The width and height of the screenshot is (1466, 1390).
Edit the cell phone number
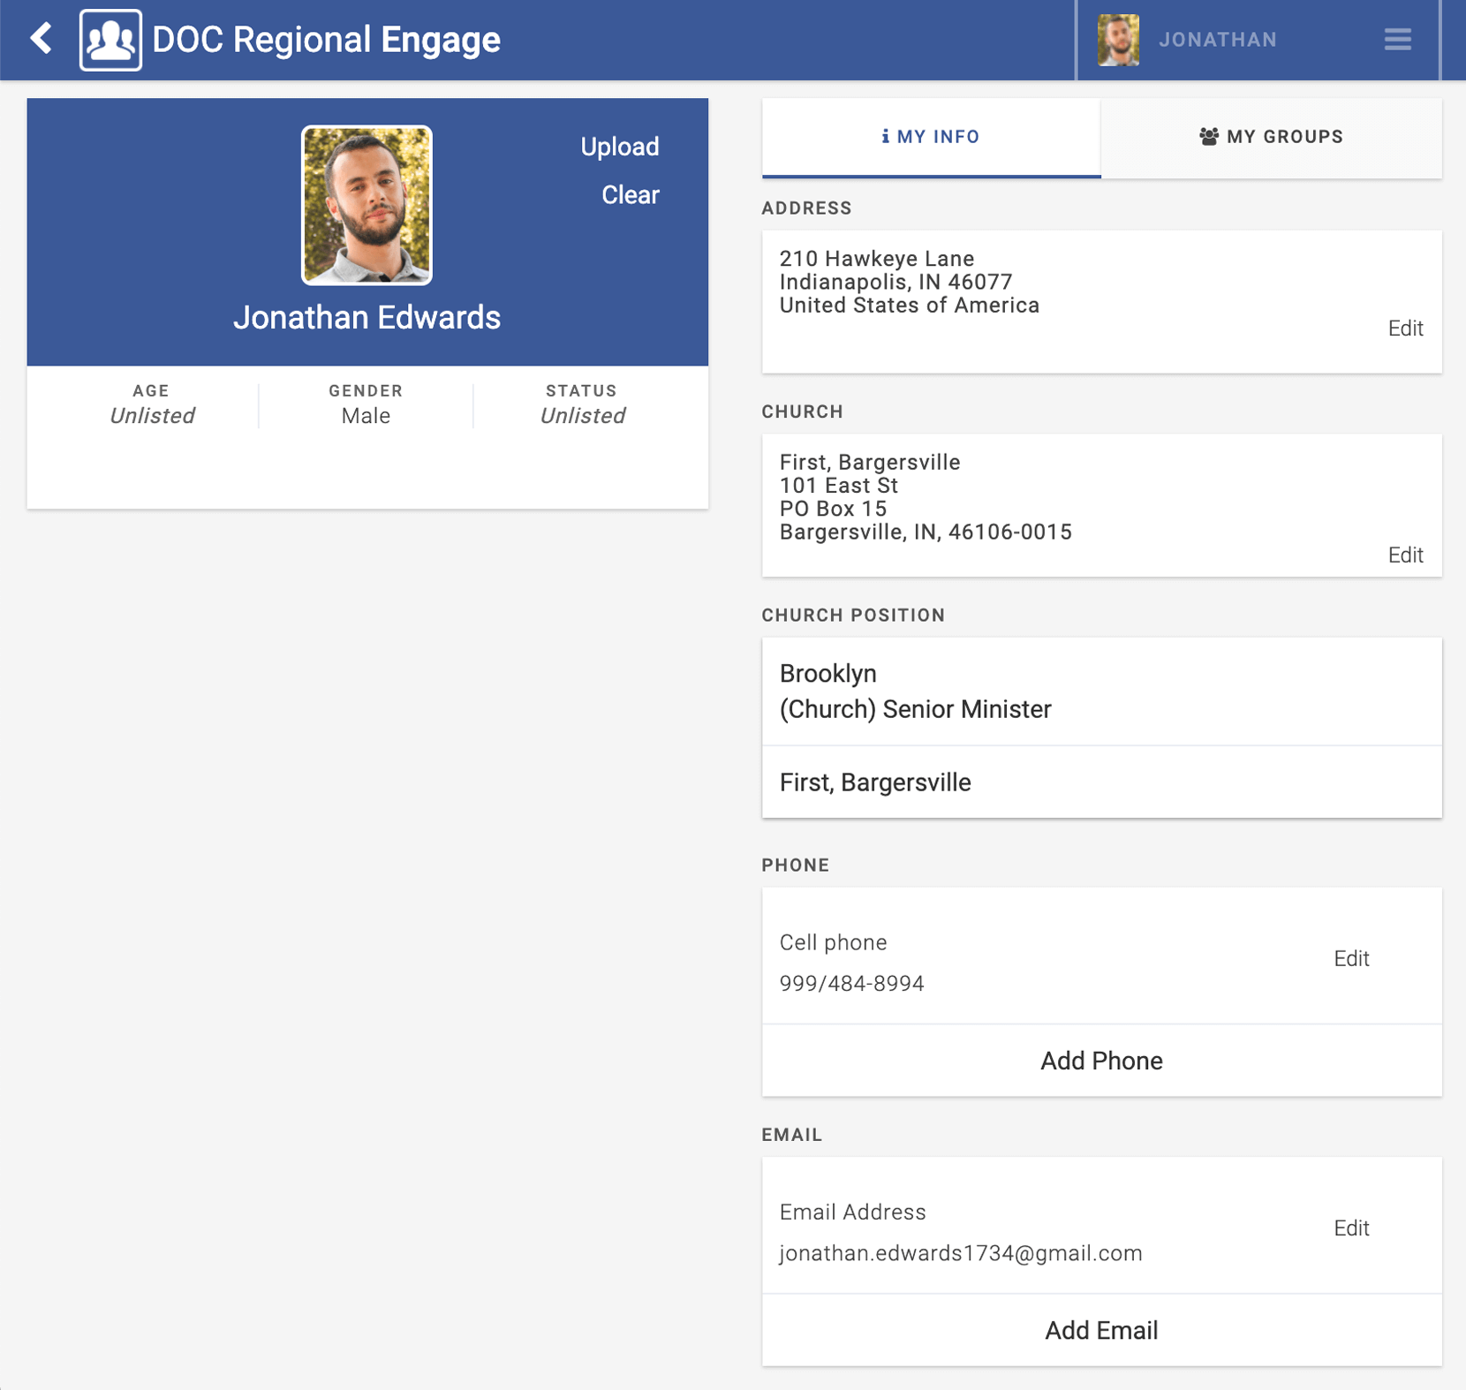coord(1350,958)
